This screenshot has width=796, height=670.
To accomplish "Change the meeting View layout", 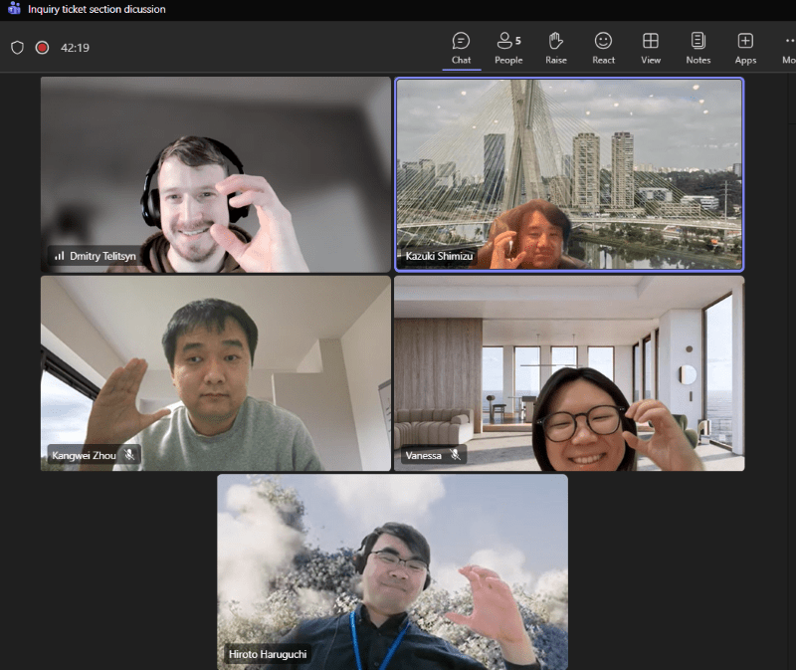I will point(651,47).
